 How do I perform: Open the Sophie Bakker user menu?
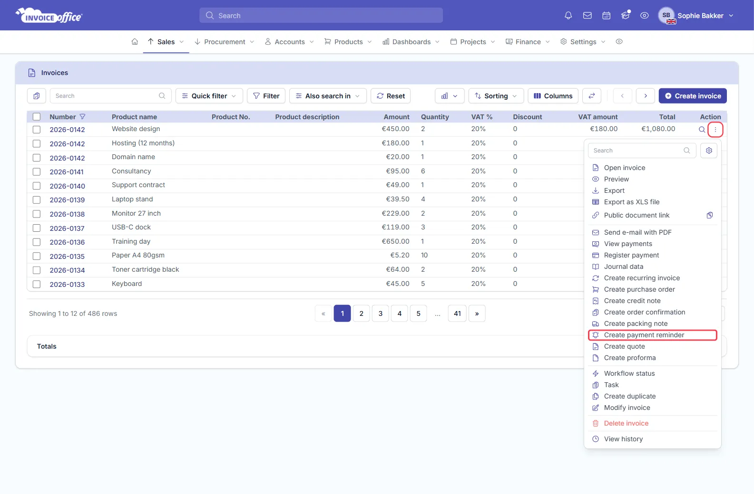(696, 16)
